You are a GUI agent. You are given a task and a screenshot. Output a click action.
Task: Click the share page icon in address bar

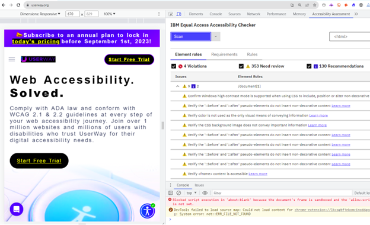click(307, 5)
